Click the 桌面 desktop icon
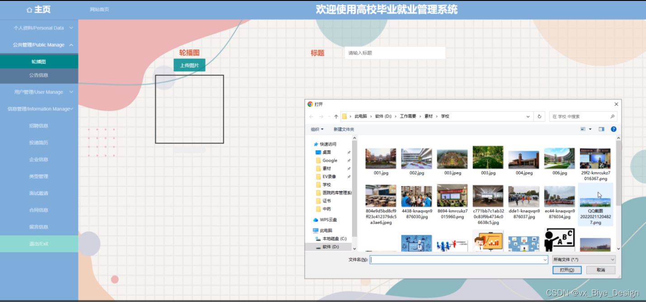The image size is (646, 302). 318,152
